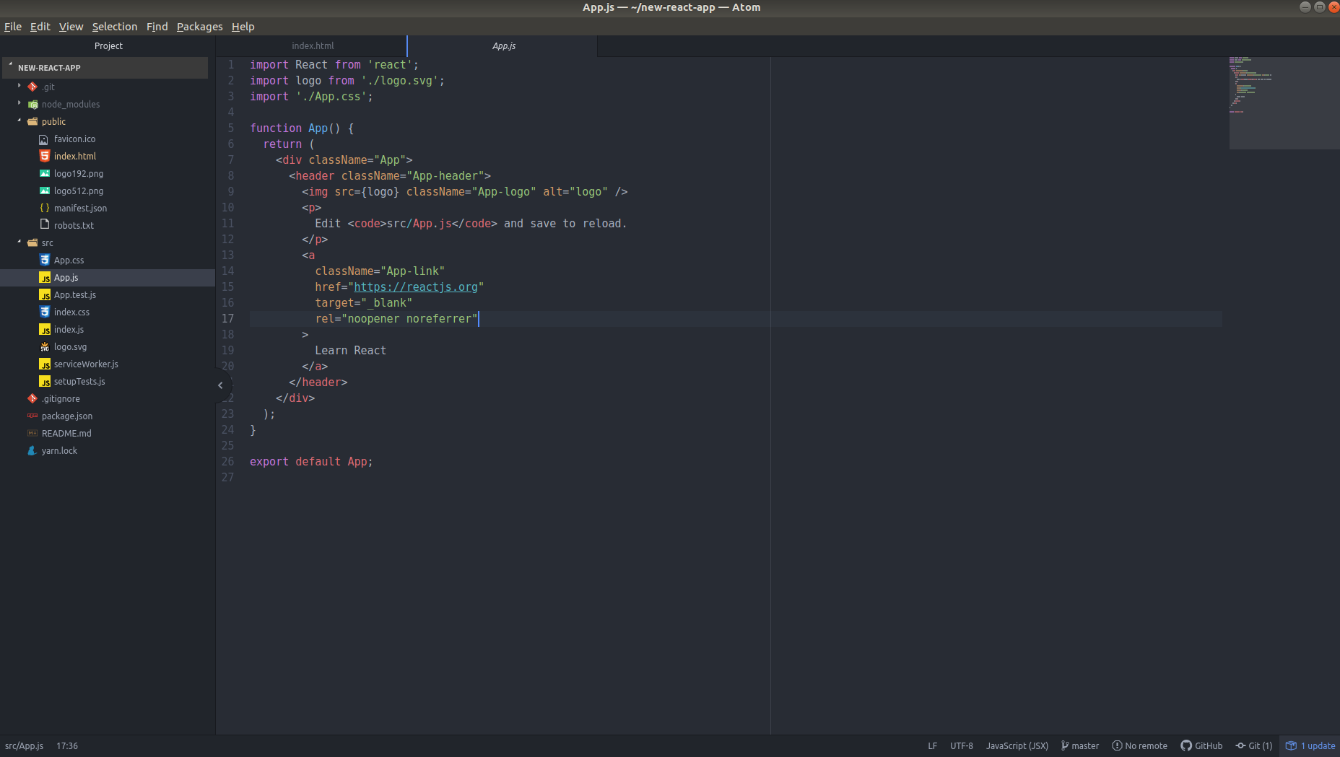Open the GitHub panel from status bar

[1201, 745]
